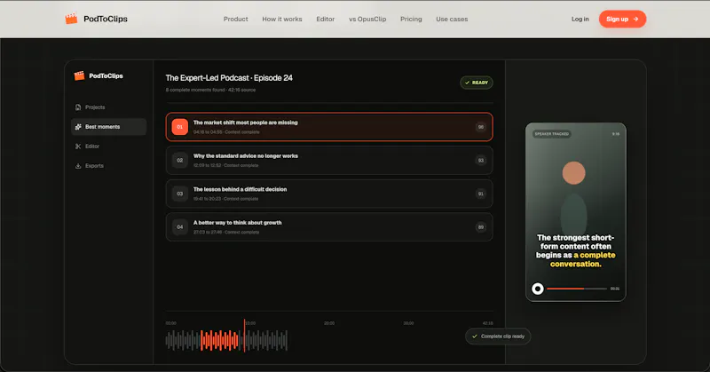710x372 pixels.
Task: Open the Editor nav link
Action: pos(325,19)
